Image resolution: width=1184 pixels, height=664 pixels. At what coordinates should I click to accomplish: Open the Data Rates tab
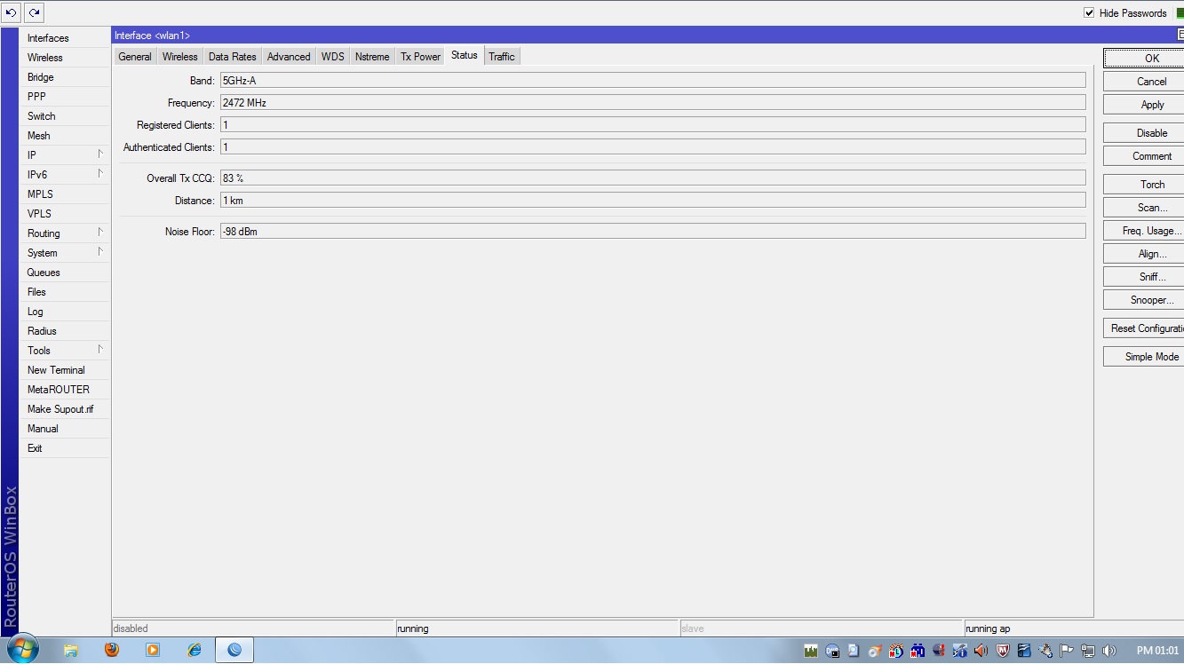tap(233, 57)
